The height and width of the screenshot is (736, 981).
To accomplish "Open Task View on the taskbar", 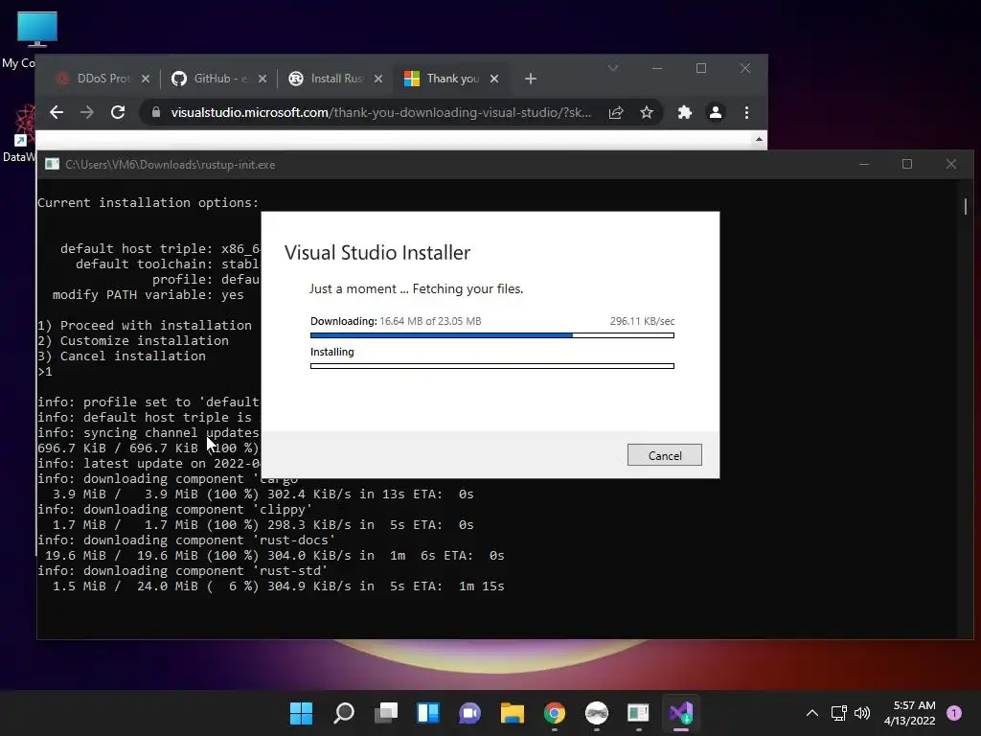I will point(386,712).
